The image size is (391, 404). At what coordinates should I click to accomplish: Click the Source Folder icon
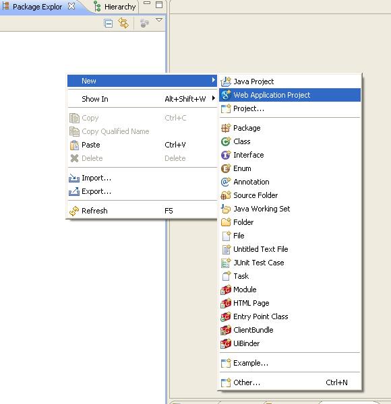point(226,195)
